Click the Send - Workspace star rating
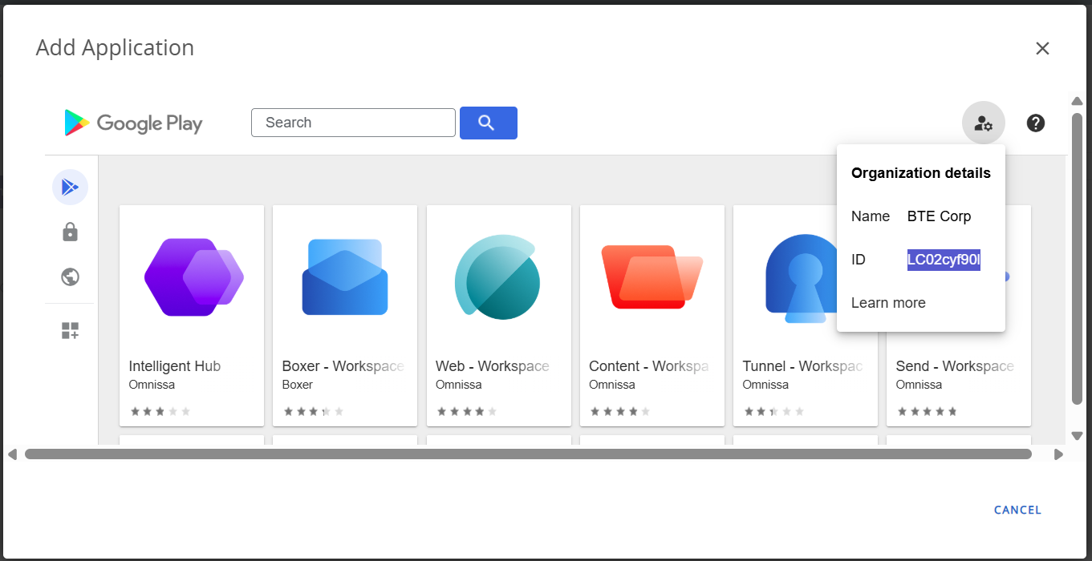Image resolution: width=1092 pixels, height=561 pixels. (x=928, y=411)
